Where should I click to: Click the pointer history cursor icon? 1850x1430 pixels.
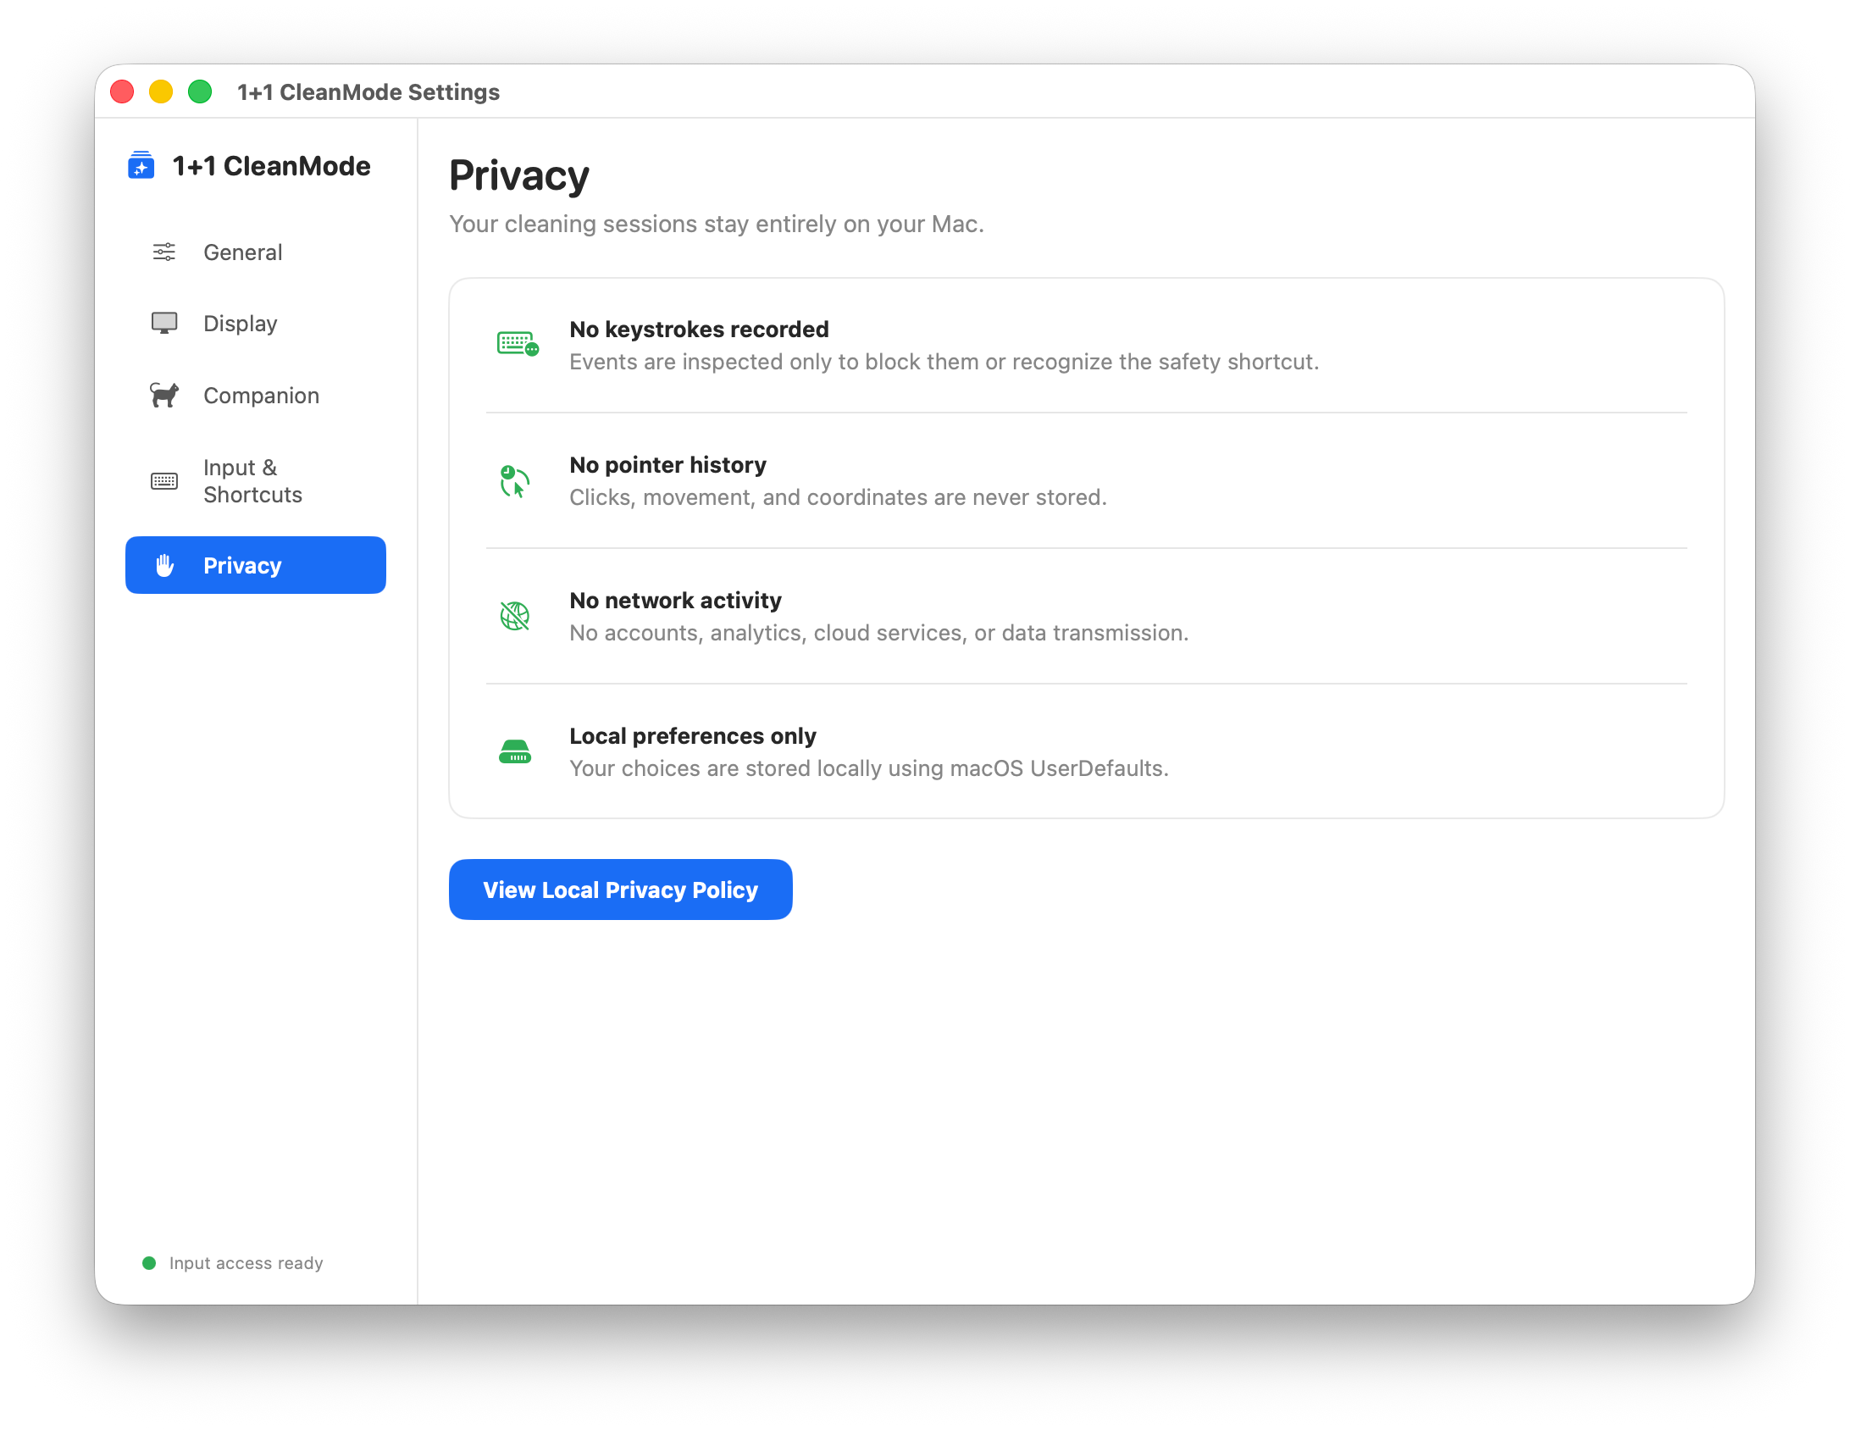tap(514, 481)
